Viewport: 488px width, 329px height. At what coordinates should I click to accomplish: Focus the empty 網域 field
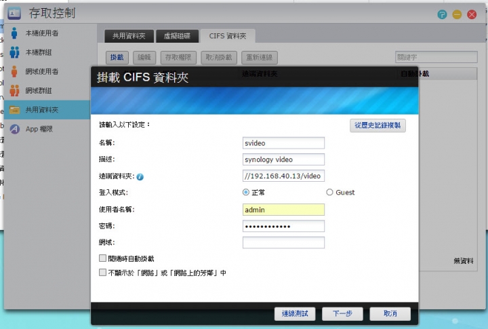pyautogui.click(x=283, y=242)
